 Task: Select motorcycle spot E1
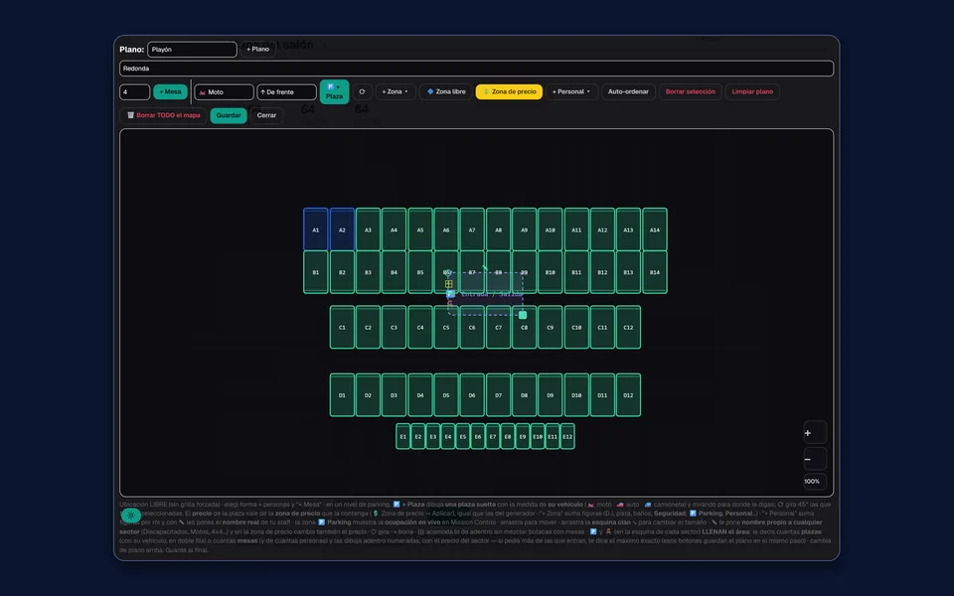tap(402, 437)
